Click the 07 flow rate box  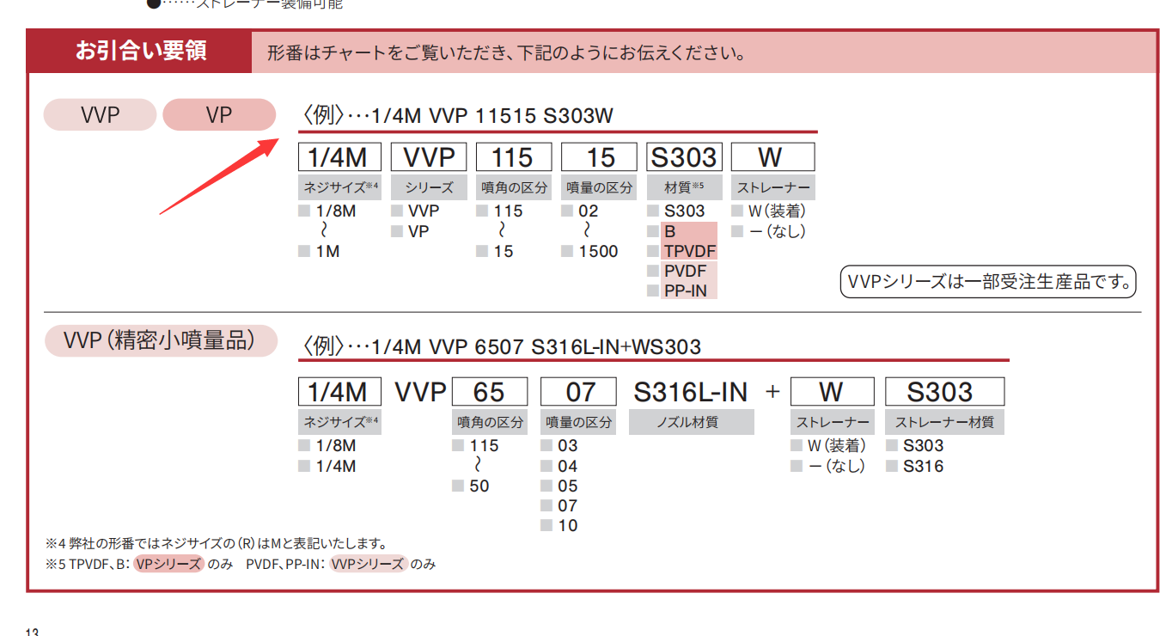pyautogui.click(x=578, y=392)
